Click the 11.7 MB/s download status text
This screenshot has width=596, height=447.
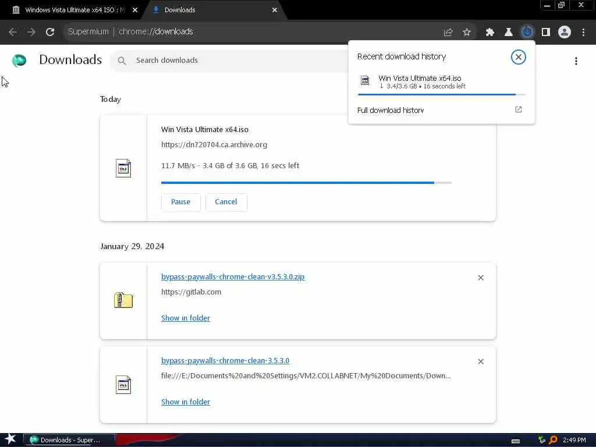point(230,166)
